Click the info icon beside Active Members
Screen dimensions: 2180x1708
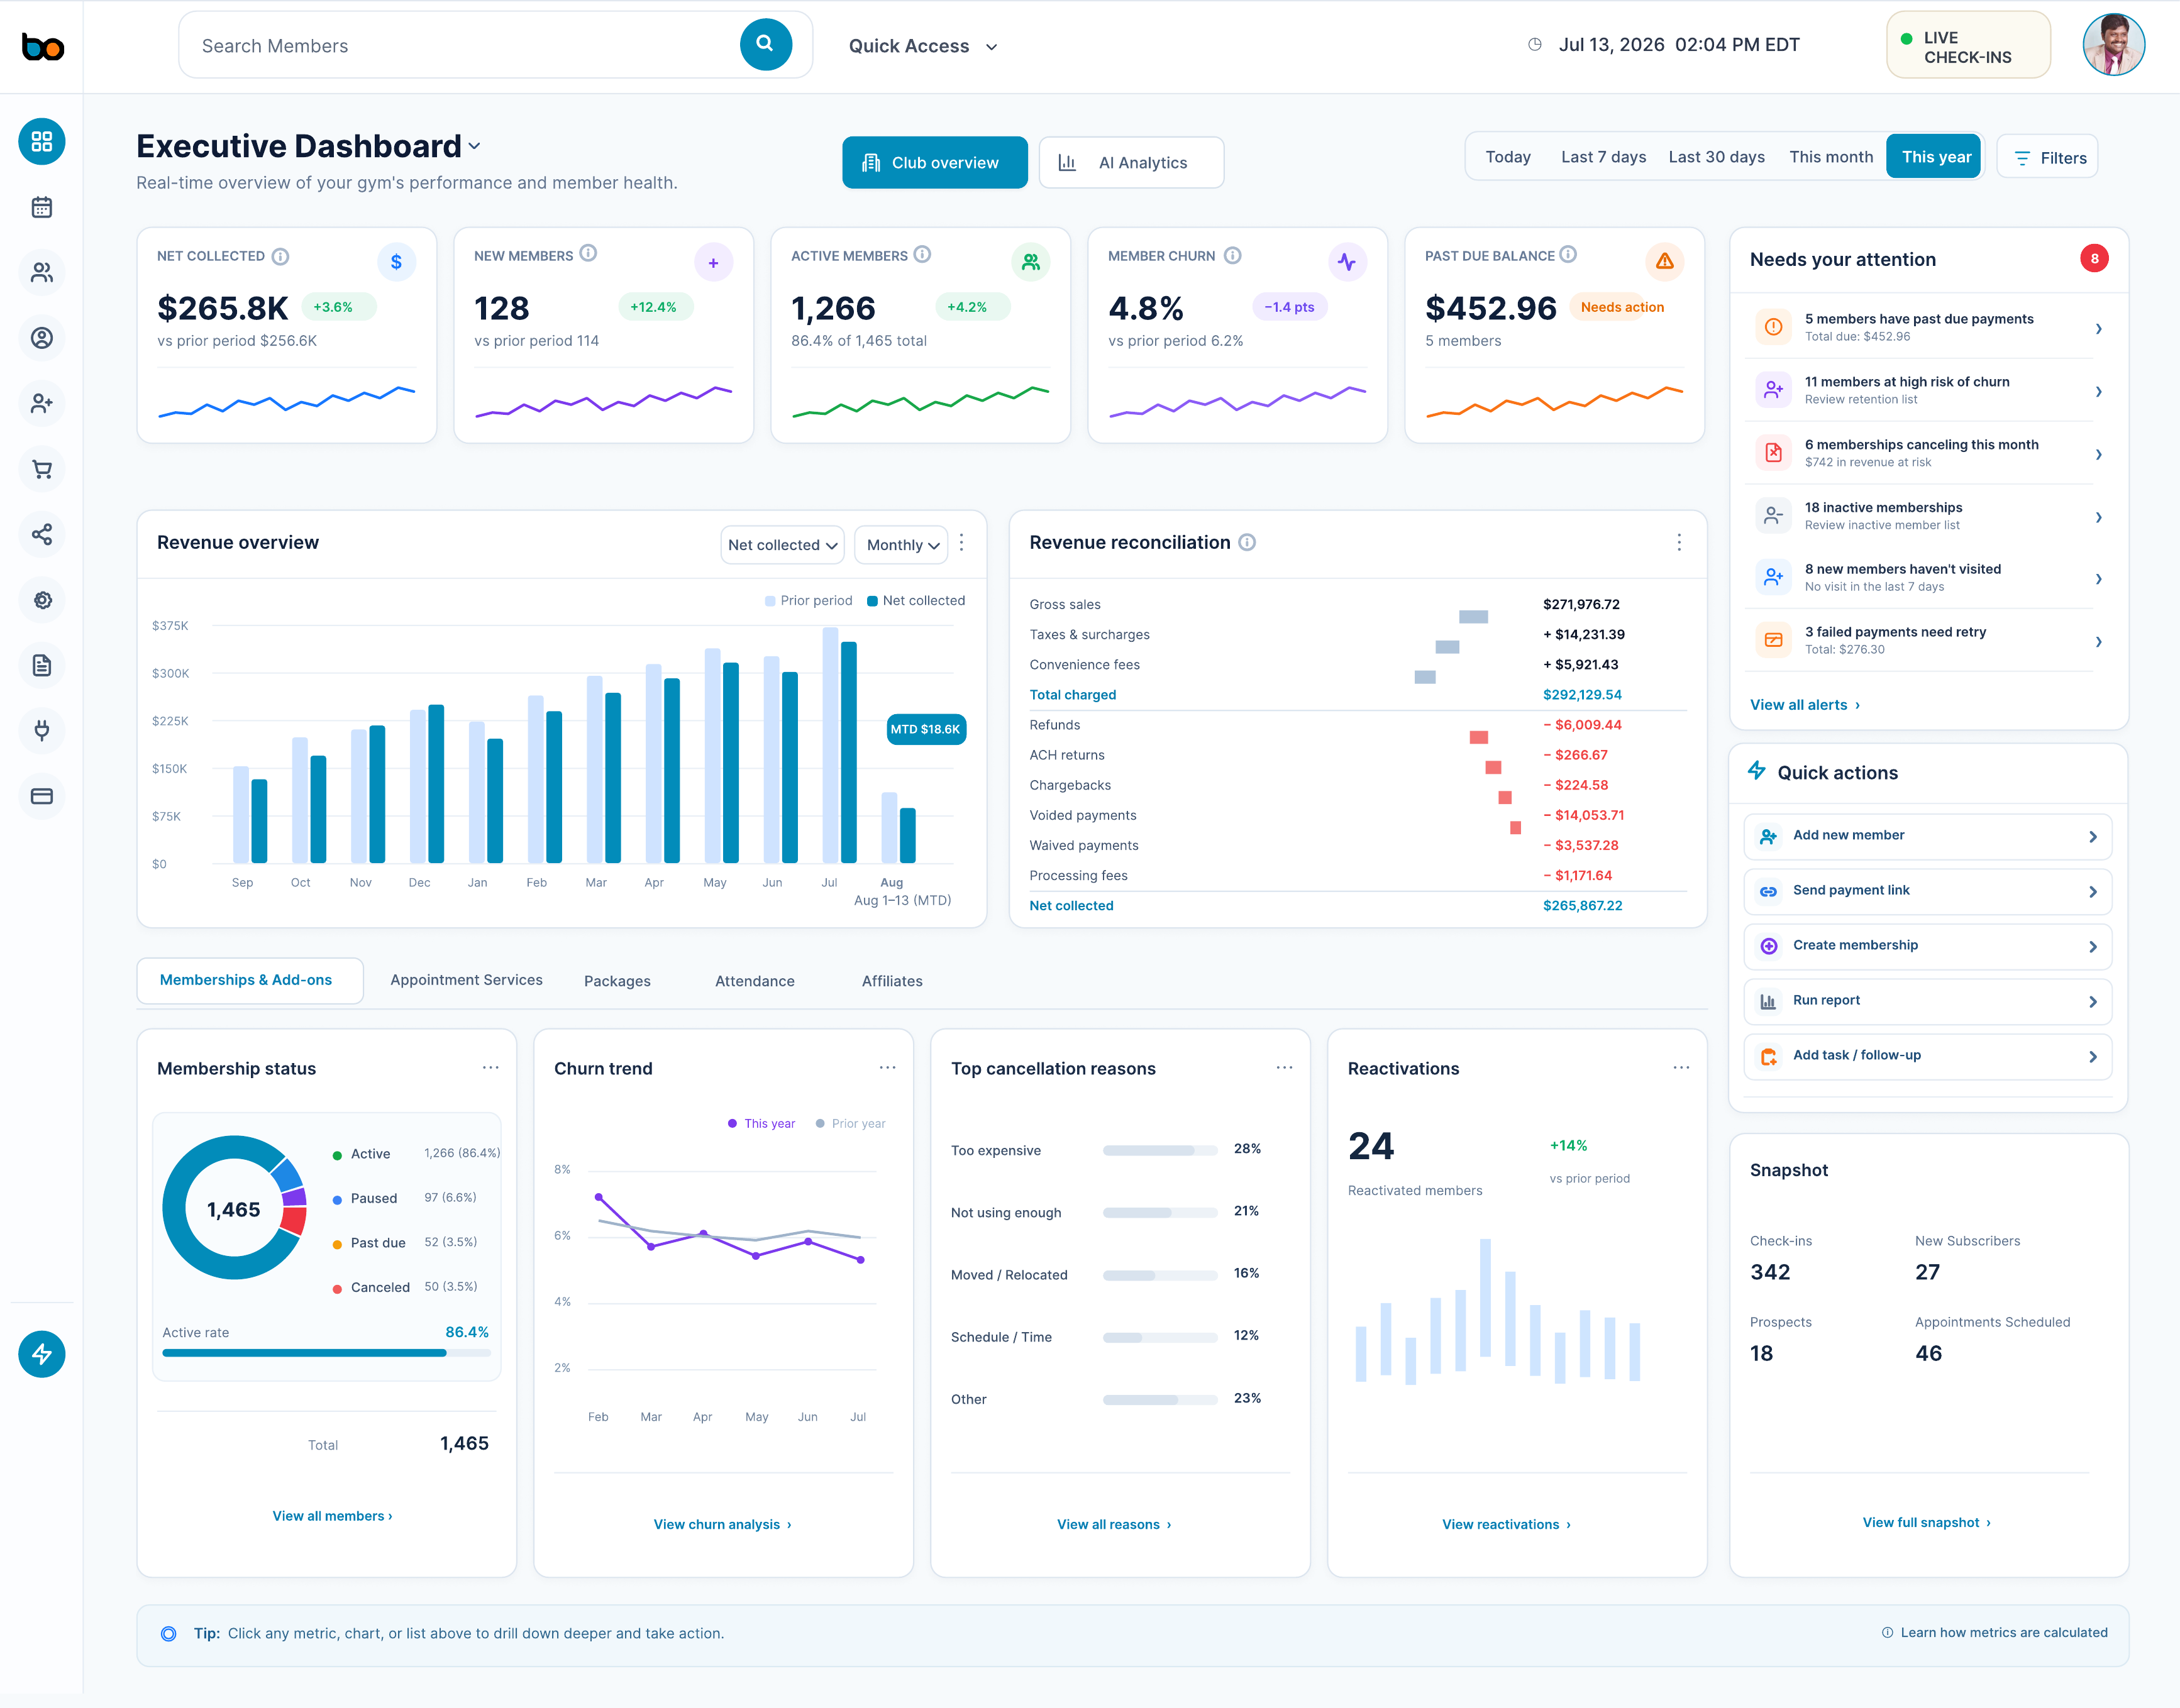click(922, 255)
